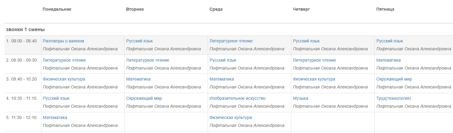Open Monday's "Разговоры о важном" lesson link
453x133 pixels.
[x=63, y=41]
